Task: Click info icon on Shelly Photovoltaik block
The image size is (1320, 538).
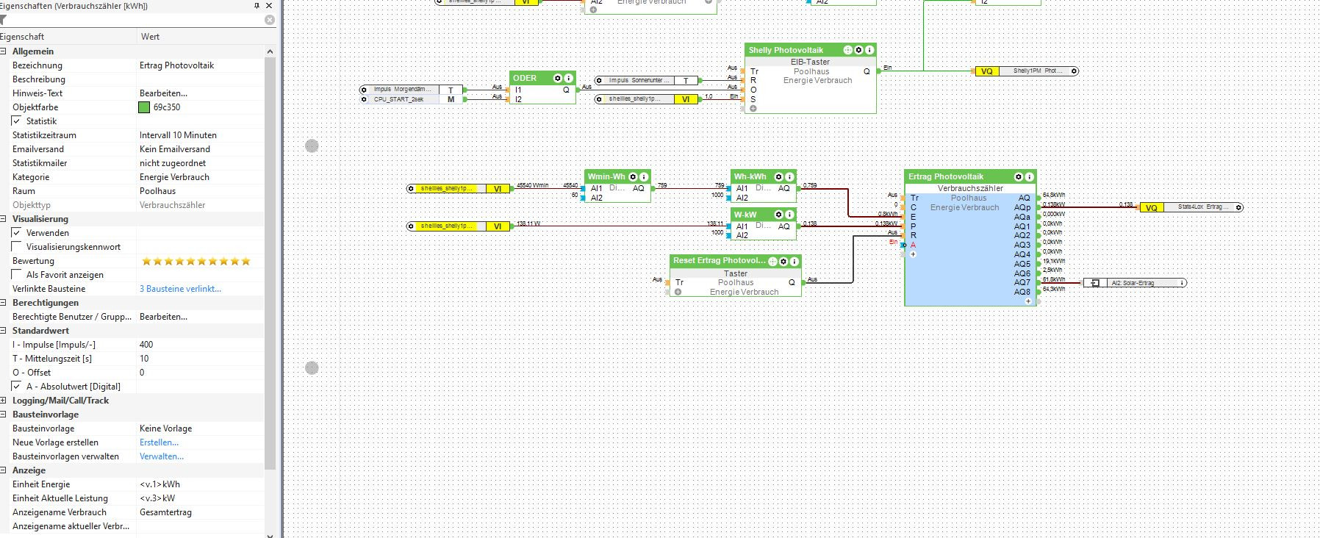Action: [x=869, y=50]
